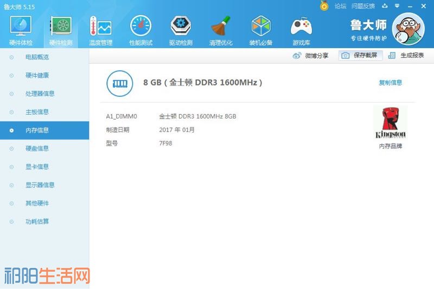Screen dimensions: 434x289
Task: Select the 硬件检测 hardware detection icon
Action: coord(61,25)
